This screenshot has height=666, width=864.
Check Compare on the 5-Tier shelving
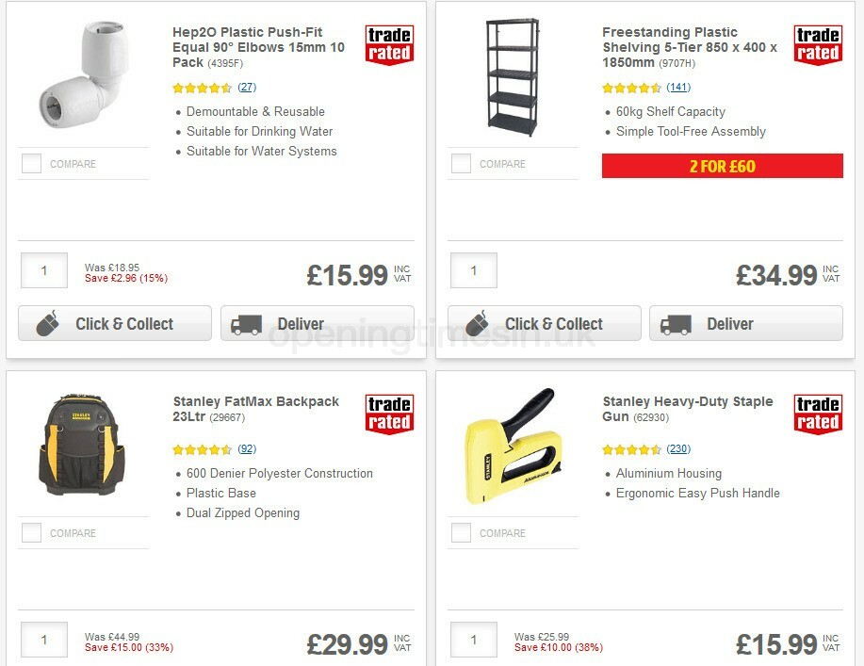[x=461, y=162]
